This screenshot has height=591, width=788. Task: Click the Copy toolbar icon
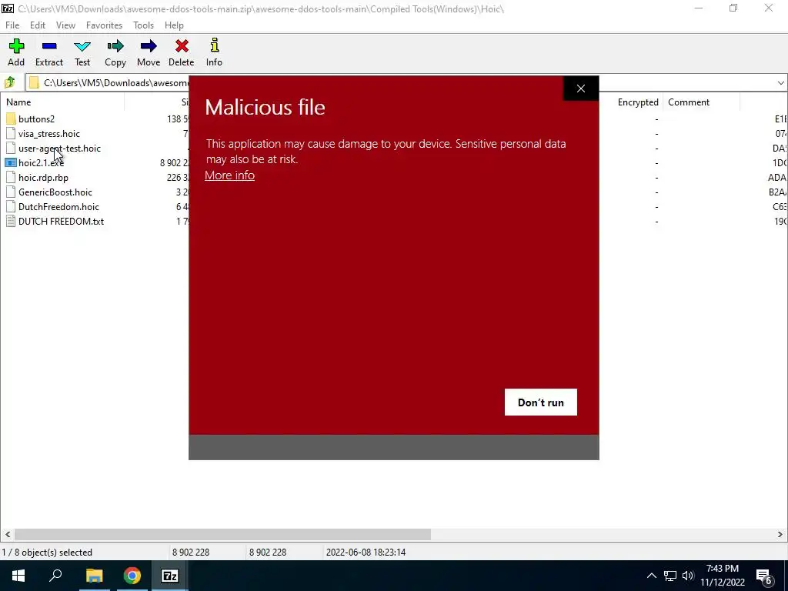(115, 47)
